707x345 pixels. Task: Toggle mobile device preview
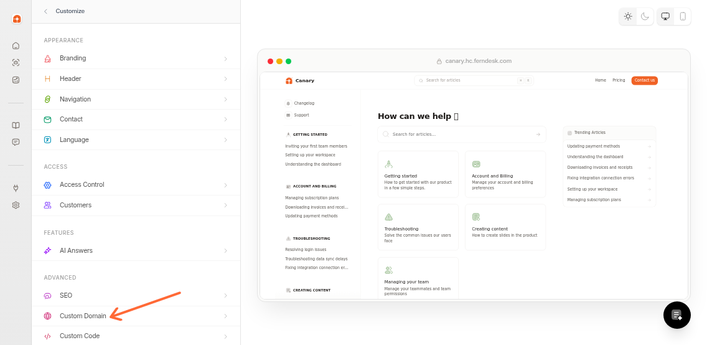tap(683, 16)
